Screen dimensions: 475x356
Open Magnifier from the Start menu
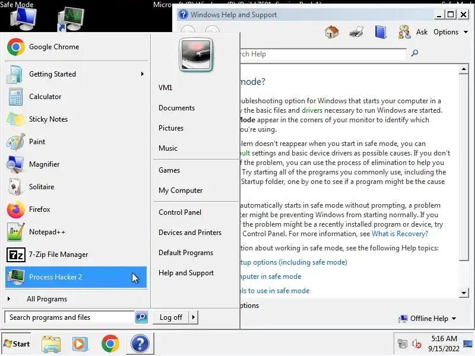pyautogui.click(x=76, y=164)
